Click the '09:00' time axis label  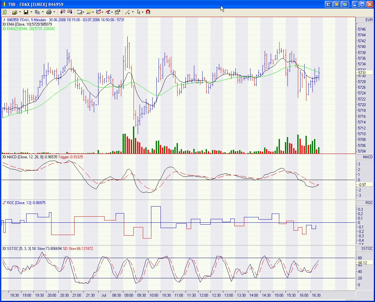pyautogui.click(x=129, y=295)
